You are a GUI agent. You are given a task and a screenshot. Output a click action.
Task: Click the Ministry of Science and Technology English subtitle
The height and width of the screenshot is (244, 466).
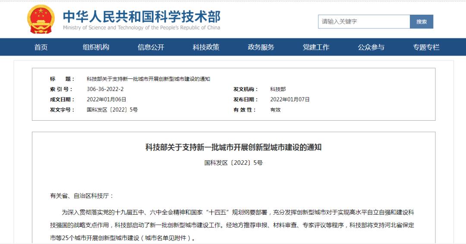coord(142,28)
